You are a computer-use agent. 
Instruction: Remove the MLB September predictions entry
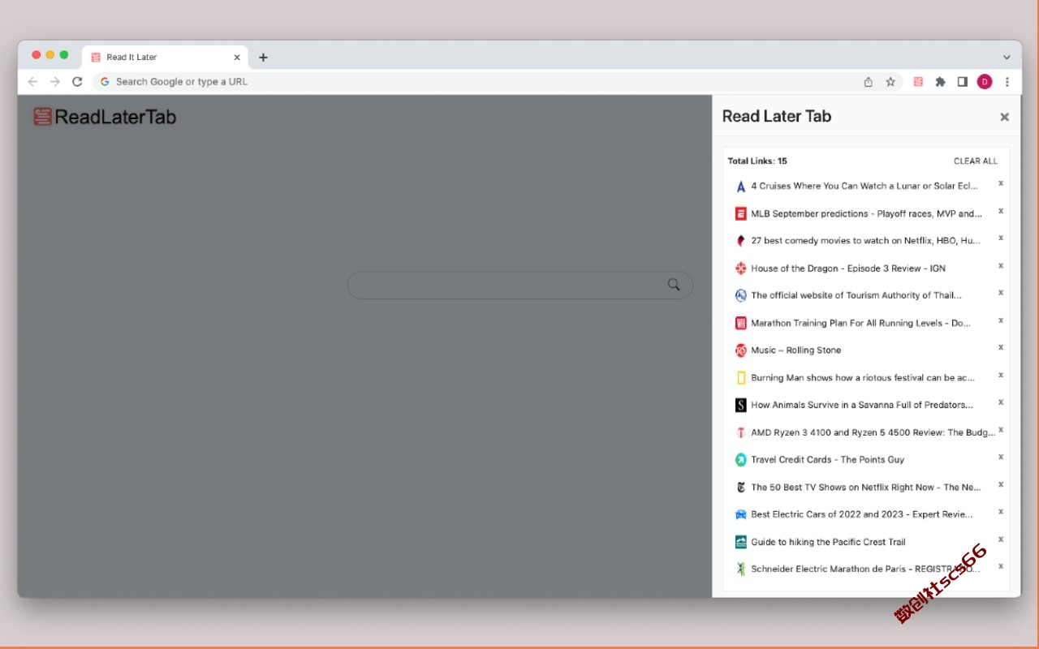pyautogui.click(x=1001, y=211)
